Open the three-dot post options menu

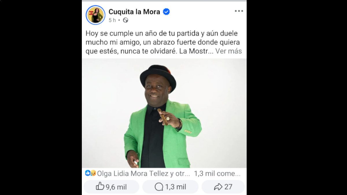pyautogui.click(x=239, y=11)
